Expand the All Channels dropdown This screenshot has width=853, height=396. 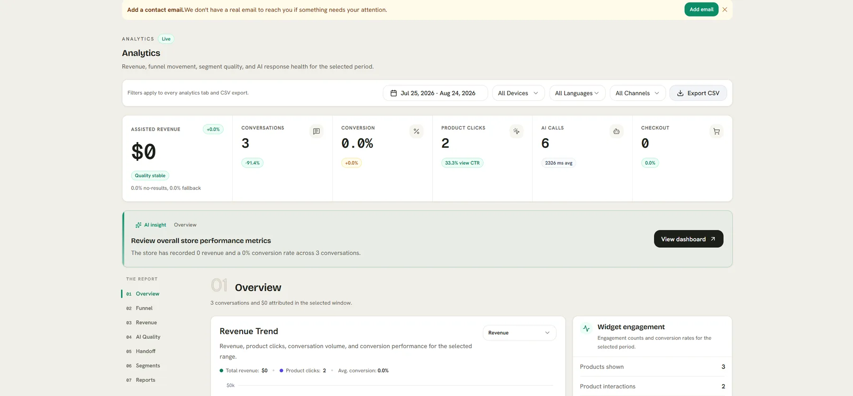coord(637,93)
